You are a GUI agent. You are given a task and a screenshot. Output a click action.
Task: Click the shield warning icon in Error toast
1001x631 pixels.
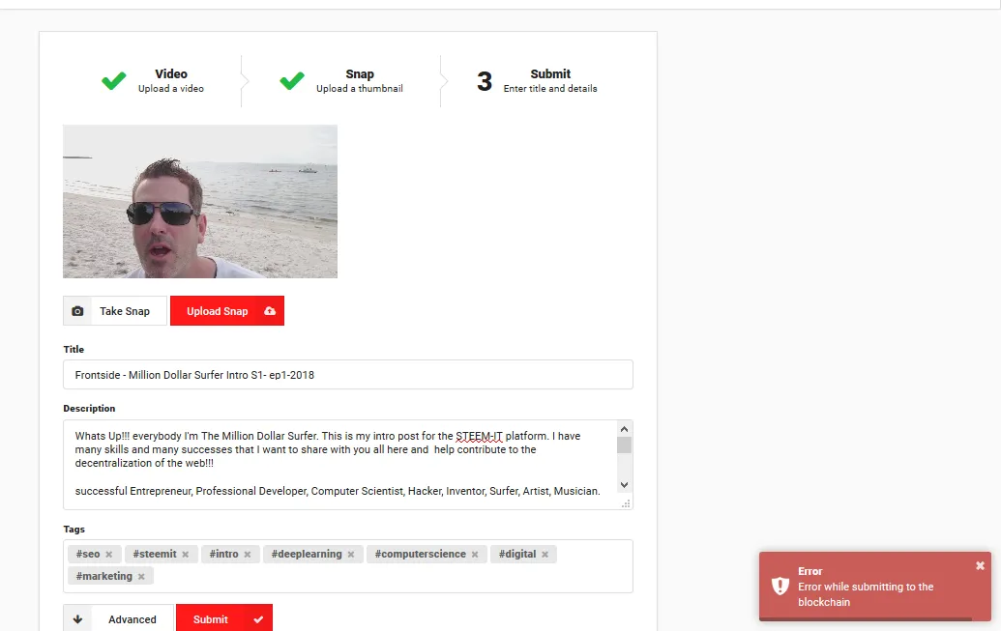click(x=780, y=586)
